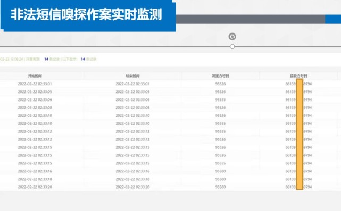Select the white round sizing handle
341x211 pixels.
click(x=232, y=46)
